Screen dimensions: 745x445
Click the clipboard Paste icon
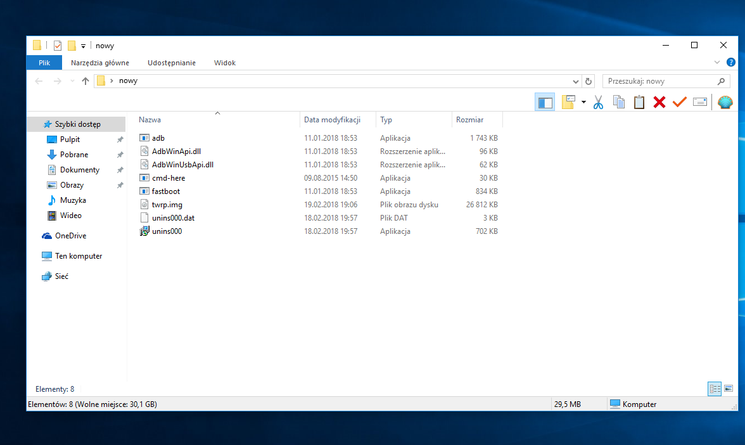coord(639,102)
